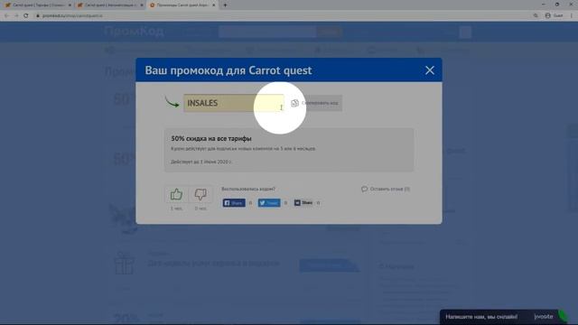578x325 pixels.
Task: Close the Carrot quest promo code dialog
Action: click(430, 70)
